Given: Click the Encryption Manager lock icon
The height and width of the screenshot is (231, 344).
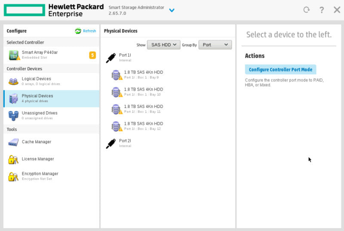Looking at the screenshot, I should click(x=13, y=177).
